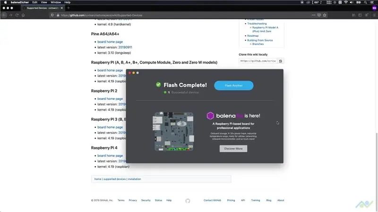Viewport: 378px width, 212px height.
Task: Open the Roadmap sidebar link
Action: pyautogui.click(x=253, y=36)
